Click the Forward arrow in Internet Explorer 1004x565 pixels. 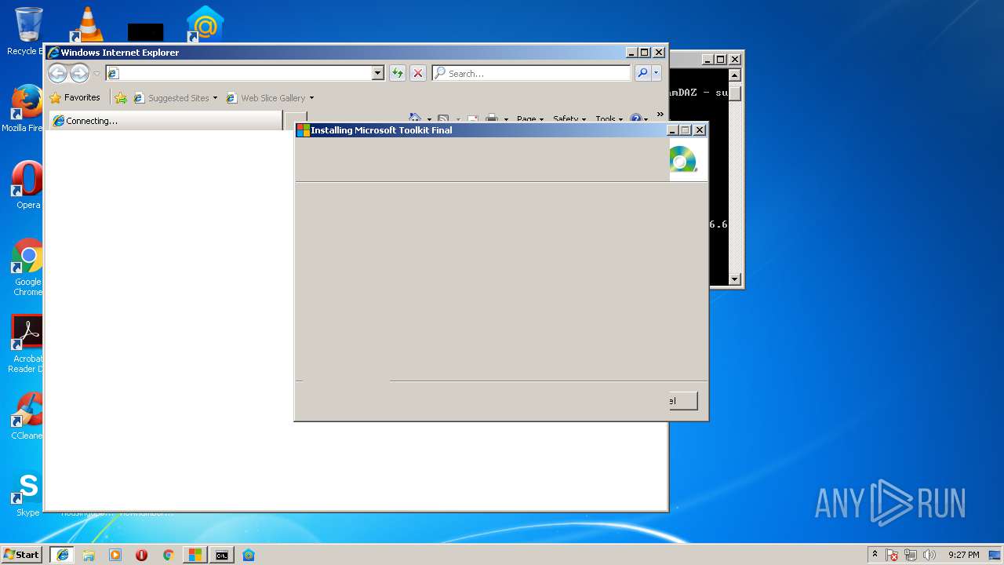[x=79, y=73]
